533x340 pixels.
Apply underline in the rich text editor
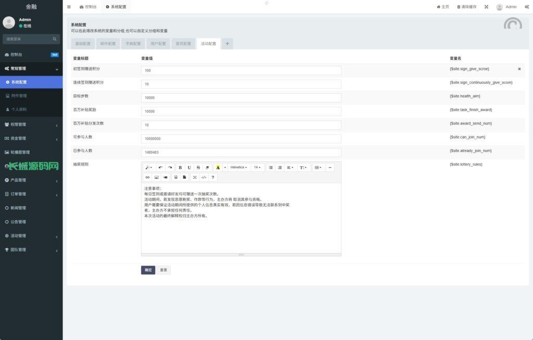189,168
